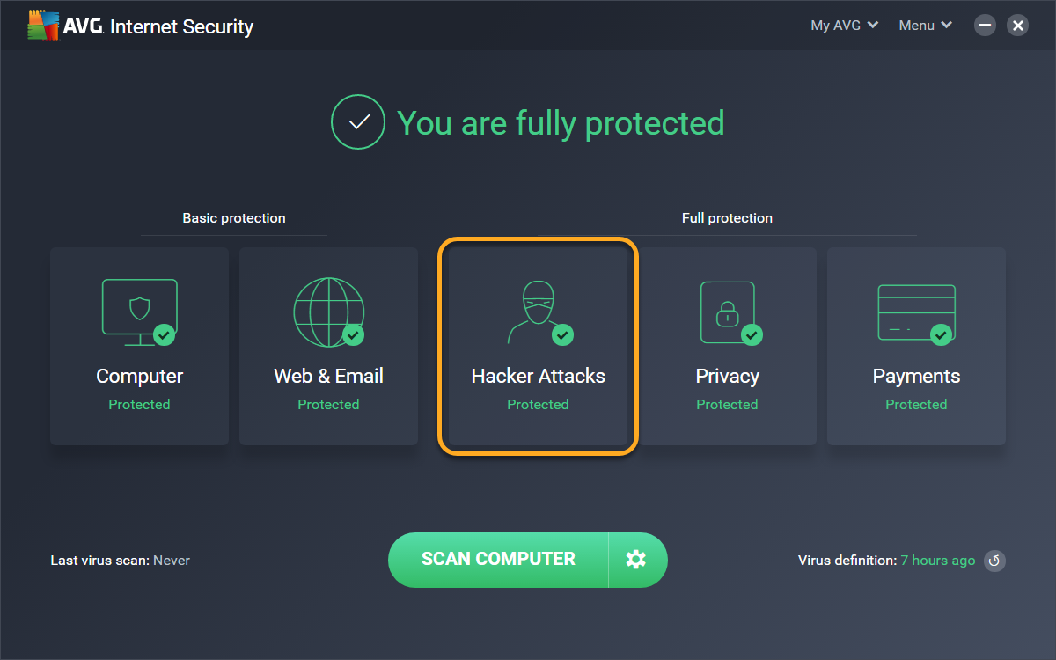Open the Hacker Attacks tile
1056x660 pixels.
tap(538, 346)
